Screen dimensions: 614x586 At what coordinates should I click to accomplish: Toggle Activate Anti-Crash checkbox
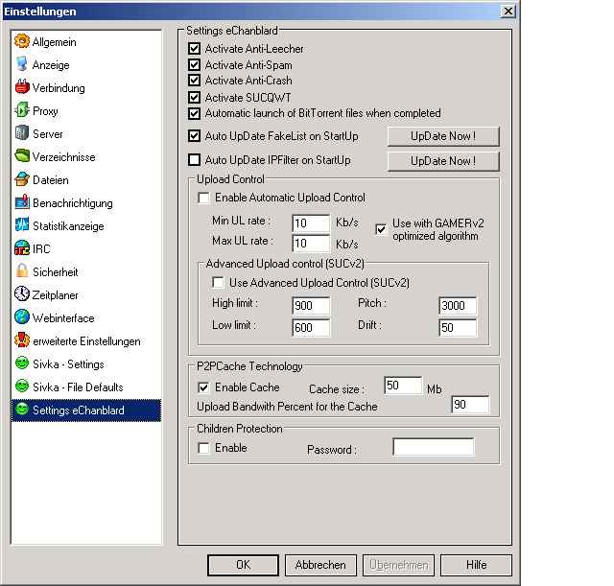(x=194, y=81)
